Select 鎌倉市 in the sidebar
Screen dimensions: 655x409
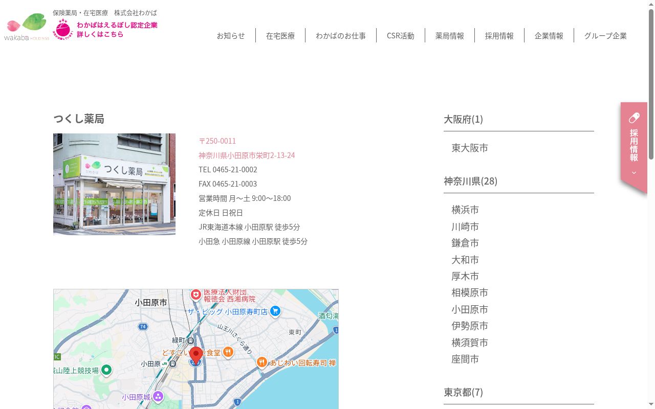tap(465, 243)
